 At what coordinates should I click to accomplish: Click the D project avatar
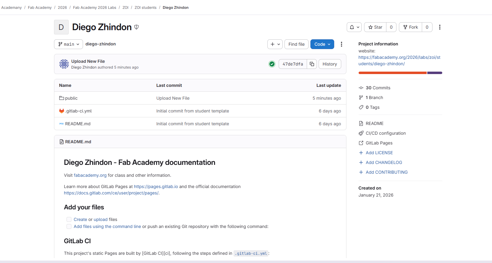click(x=61, y=27)
